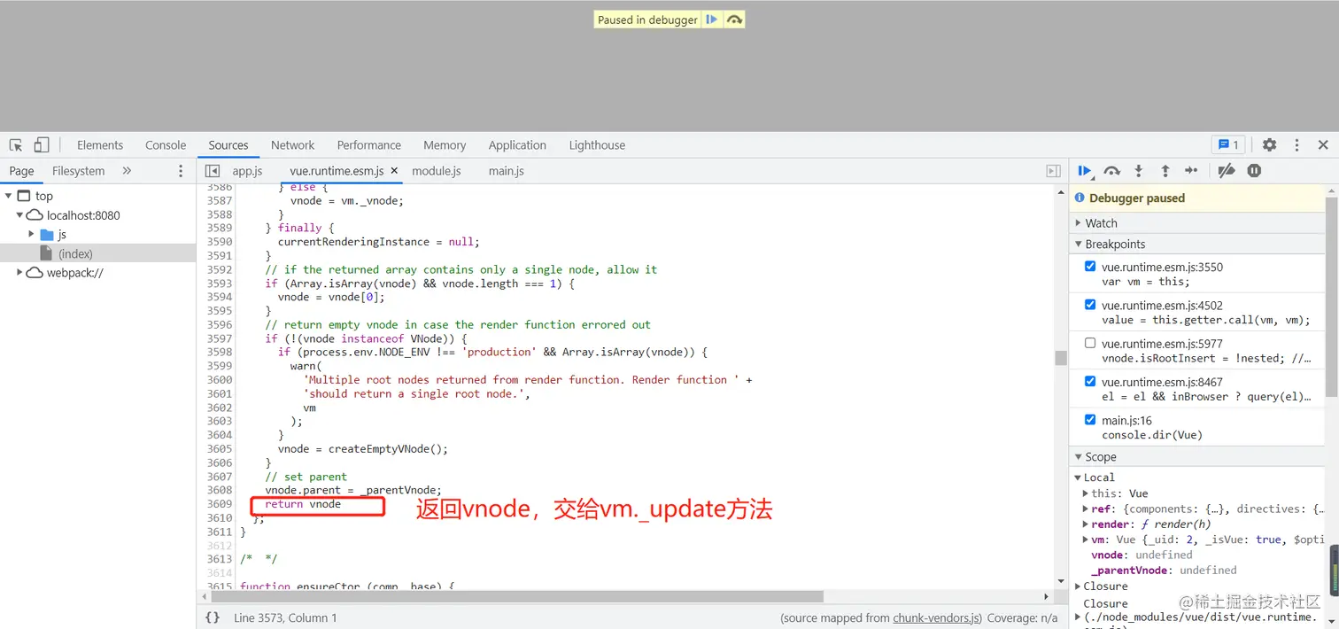Image resolution: width=1339 pixels, height=629 pixels.
Task: Click the 'Line 3573, Column 1' status text
Action: pyautogui.click(x=285, y=617)
